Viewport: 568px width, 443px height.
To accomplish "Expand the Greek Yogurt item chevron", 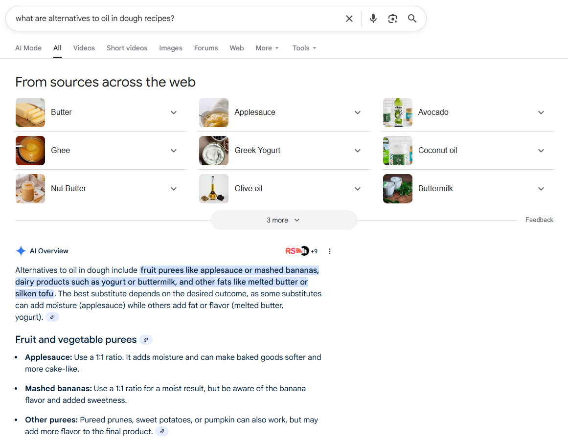I will click(x=358, y=151).
